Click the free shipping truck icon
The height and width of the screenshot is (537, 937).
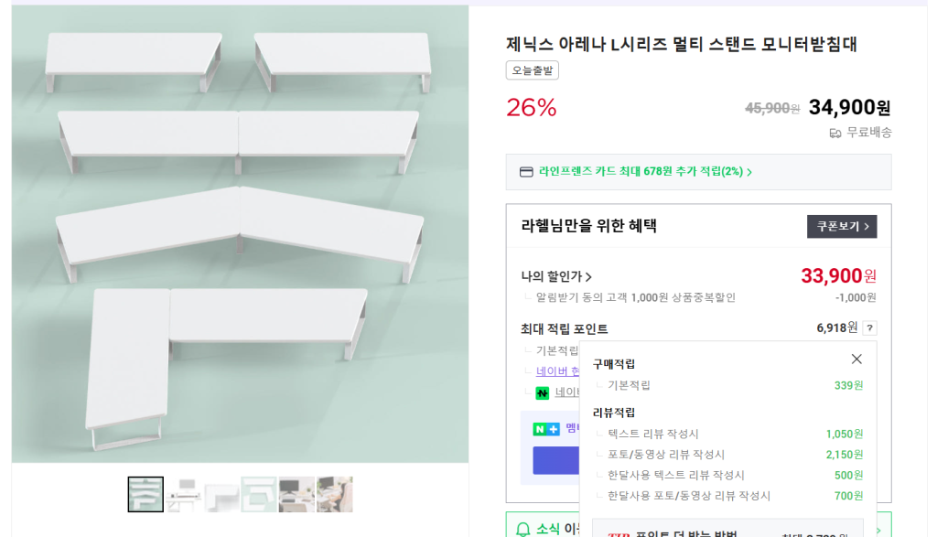coord(835,133)
